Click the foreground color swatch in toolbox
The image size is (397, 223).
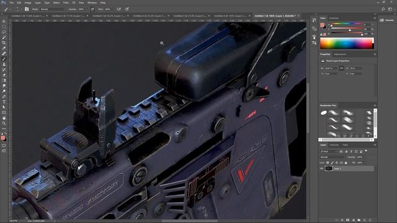[2, 138]
